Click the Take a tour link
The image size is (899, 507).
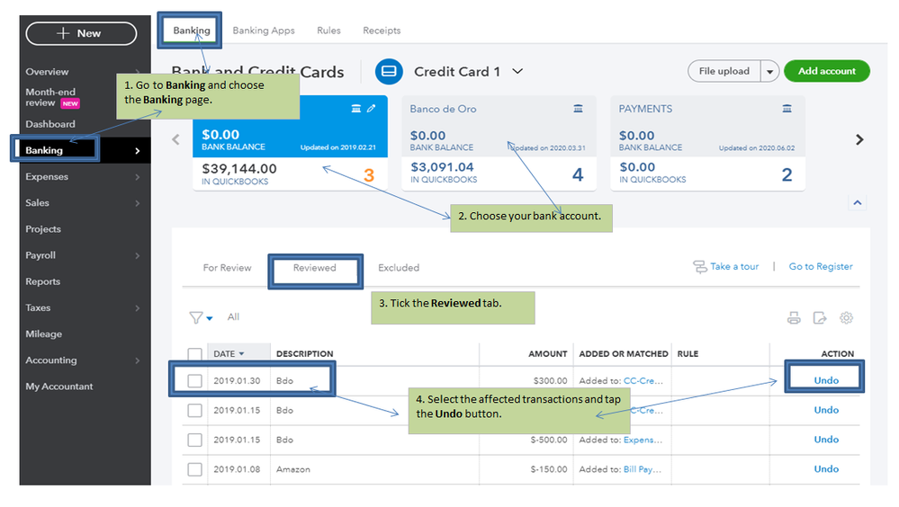pos(734,266)
